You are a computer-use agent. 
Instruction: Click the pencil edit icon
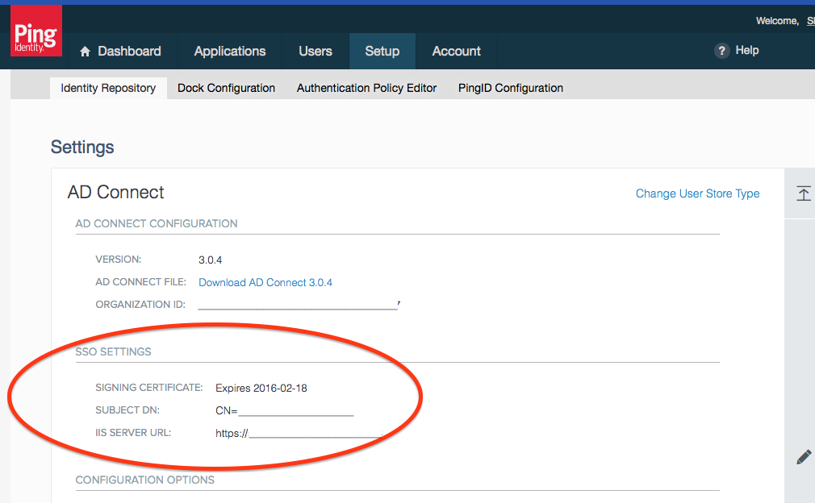804,457
